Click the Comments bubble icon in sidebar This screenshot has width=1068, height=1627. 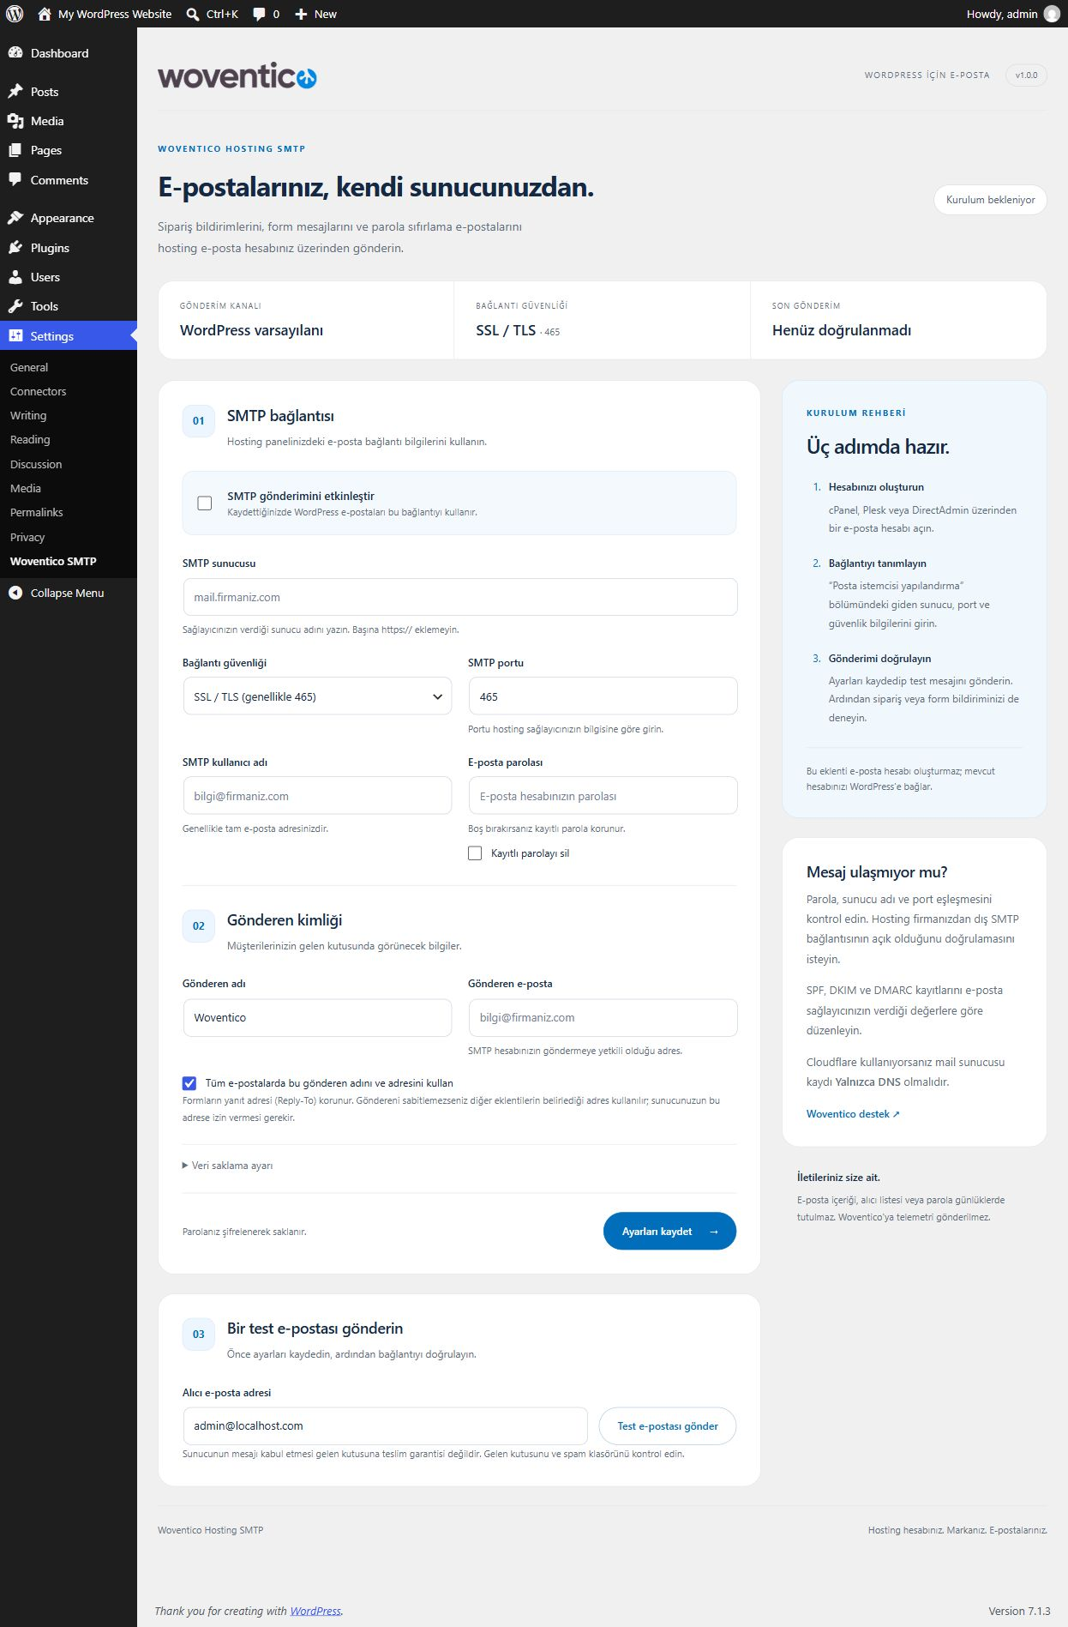tap(15, 180)
